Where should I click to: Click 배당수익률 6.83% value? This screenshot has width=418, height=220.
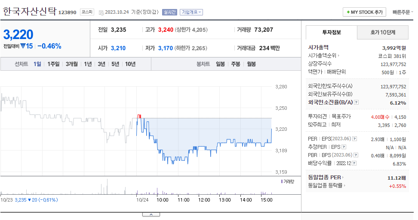[400, 164]
